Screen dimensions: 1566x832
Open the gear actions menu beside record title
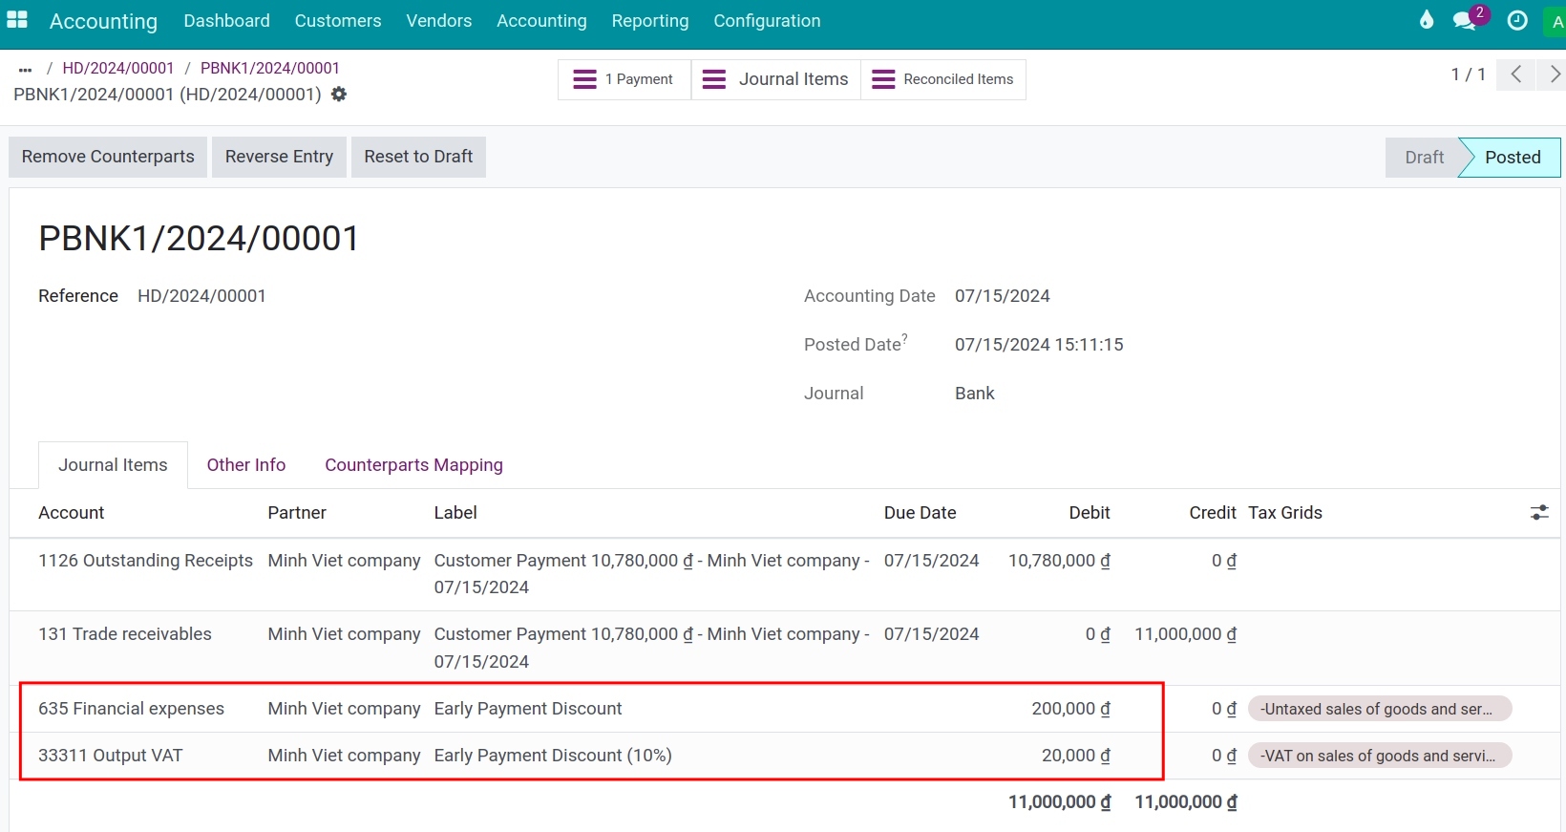tap(339, 95)
